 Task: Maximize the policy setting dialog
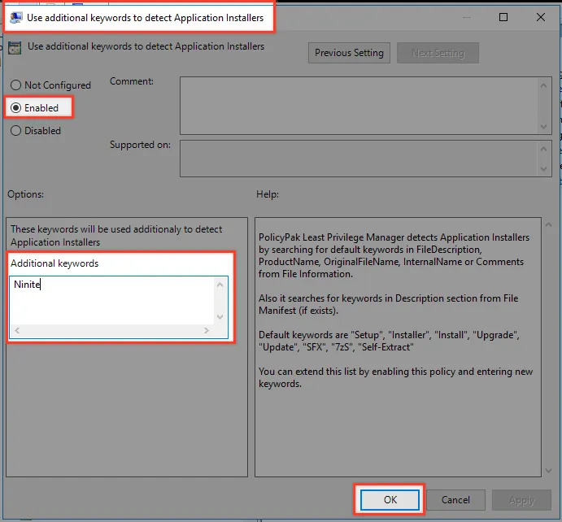pos(503,17)
